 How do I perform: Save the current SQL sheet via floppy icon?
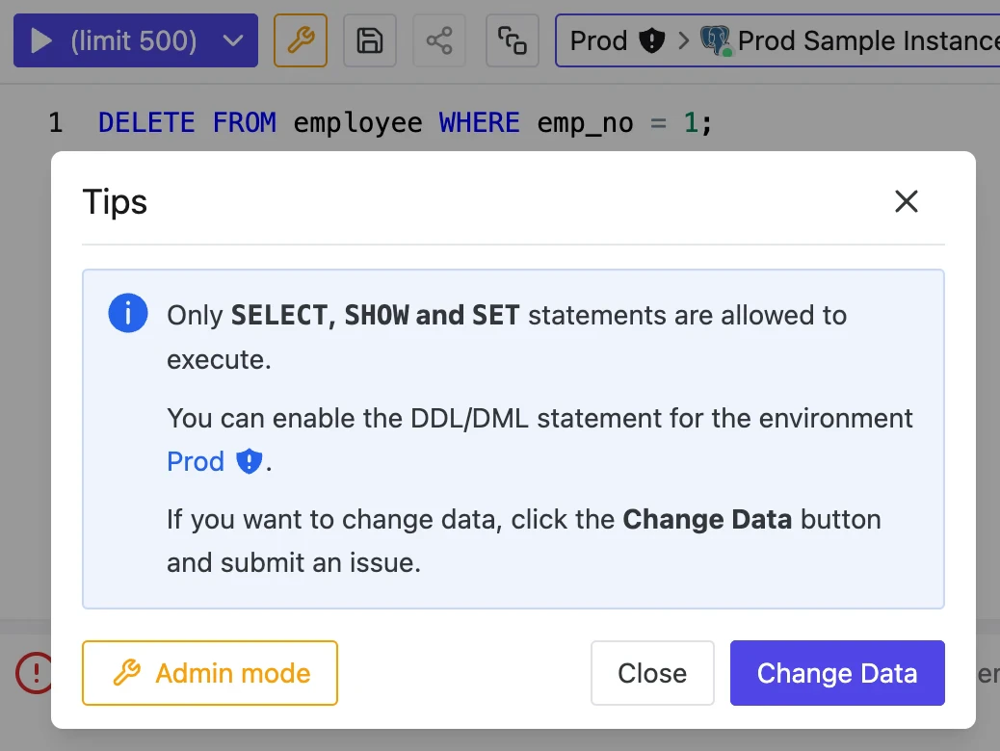click(x=370, y=40)
